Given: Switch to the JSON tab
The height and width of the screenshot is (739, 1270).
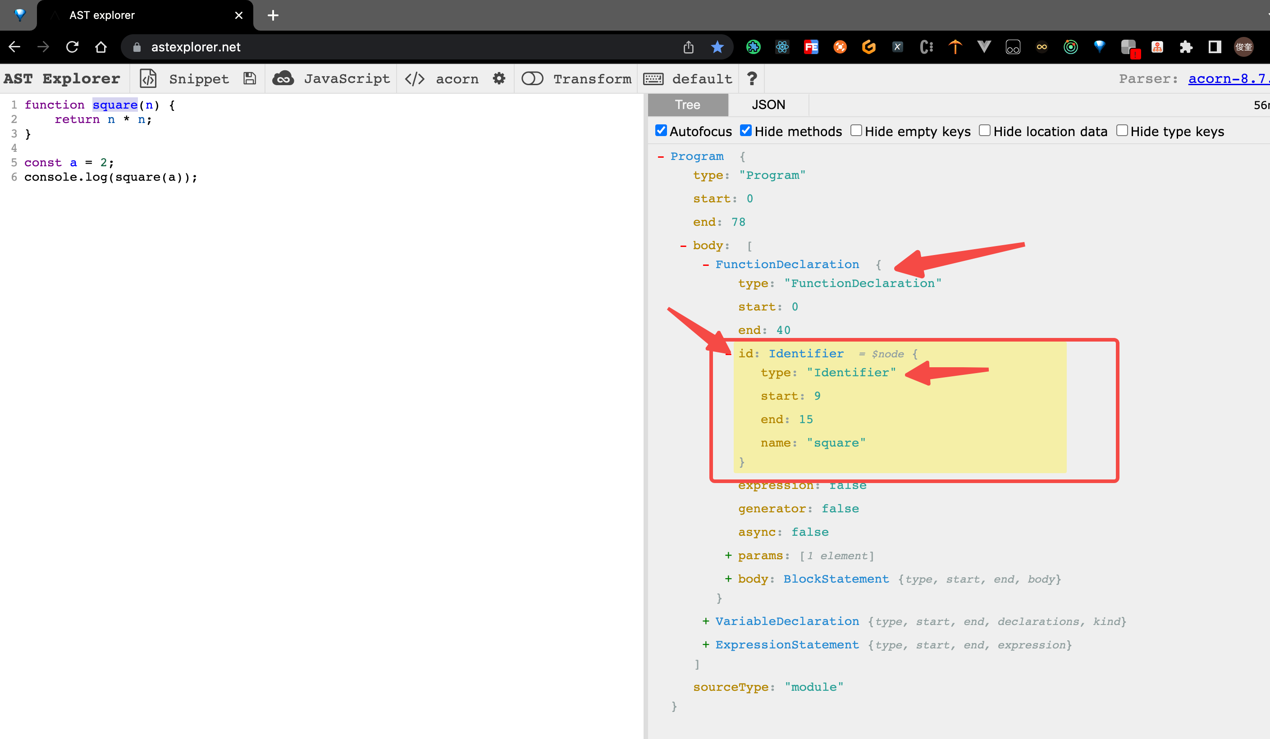Looking at the screenshot, I should click(768, 105).
